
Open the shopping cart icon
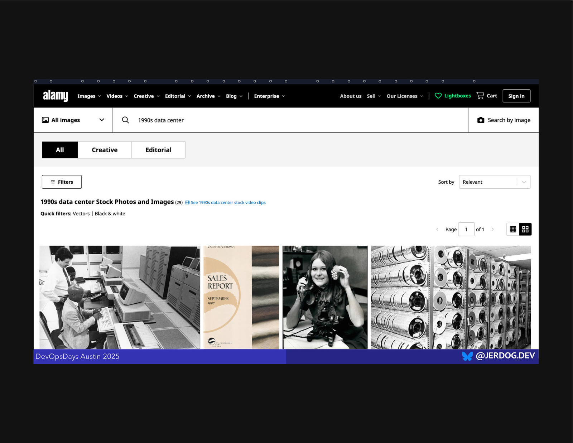[480, 96]
